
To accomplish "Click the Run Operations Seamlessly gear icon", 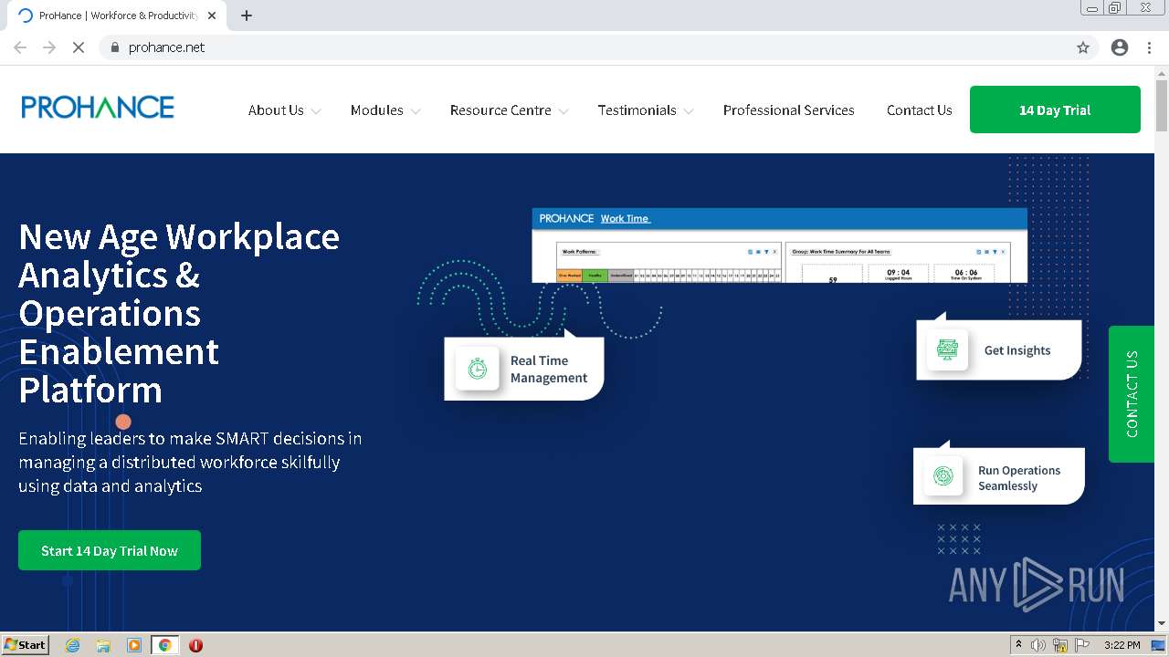I will coord(943,476).
